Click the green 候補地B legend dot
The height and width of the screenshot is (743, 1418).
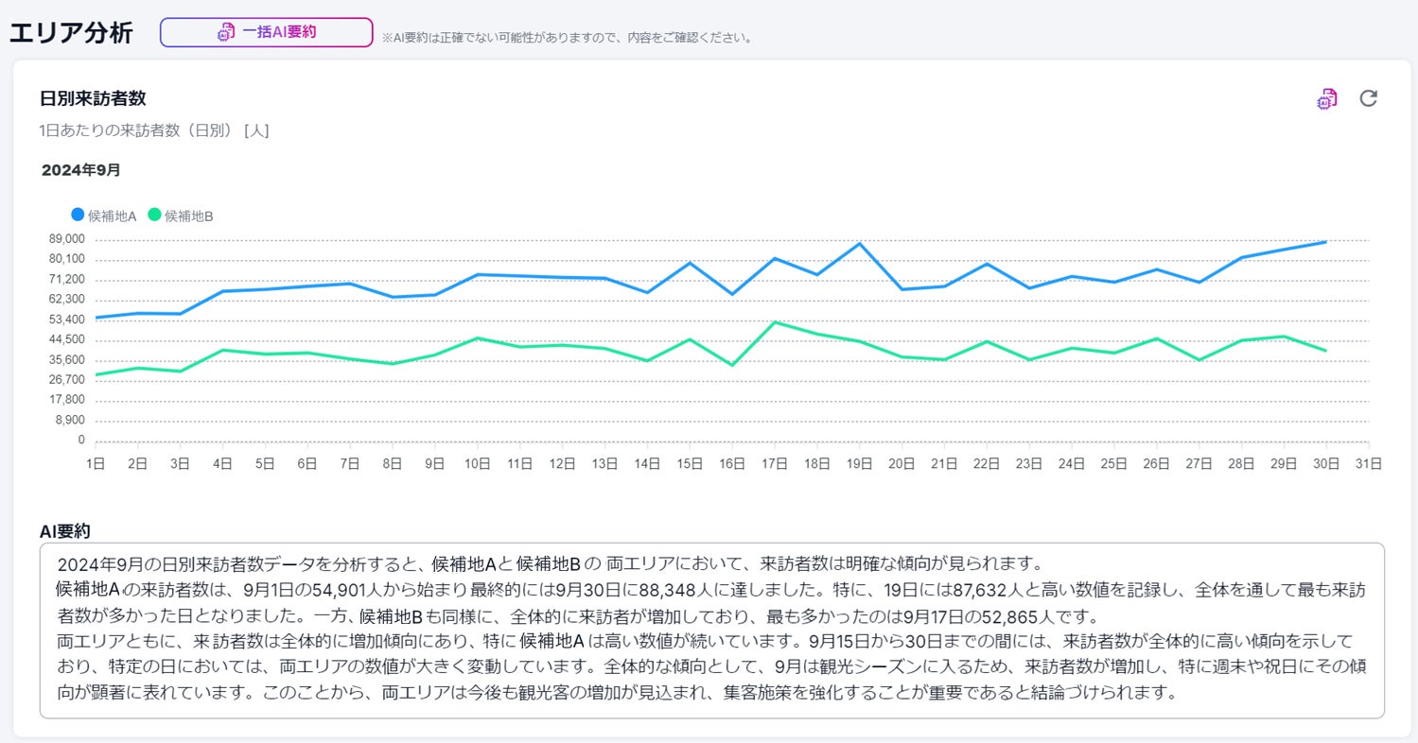point(155,216)
